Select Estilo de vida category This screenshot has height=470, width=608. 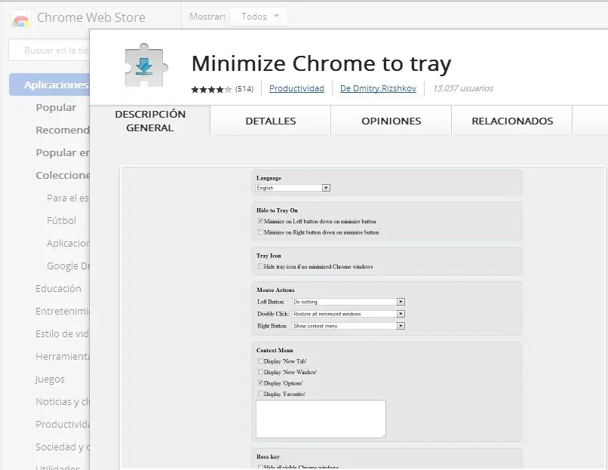[62, 334]
